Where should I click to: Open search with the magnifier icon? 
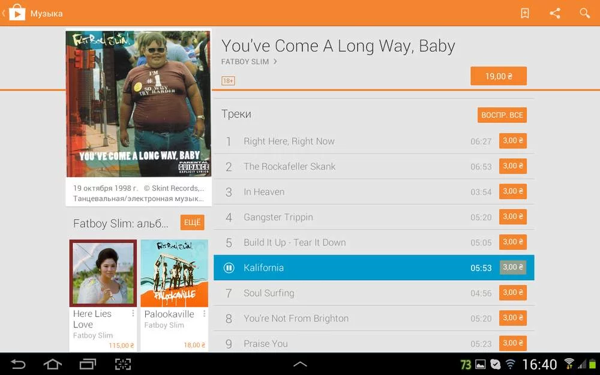(584, 13)
